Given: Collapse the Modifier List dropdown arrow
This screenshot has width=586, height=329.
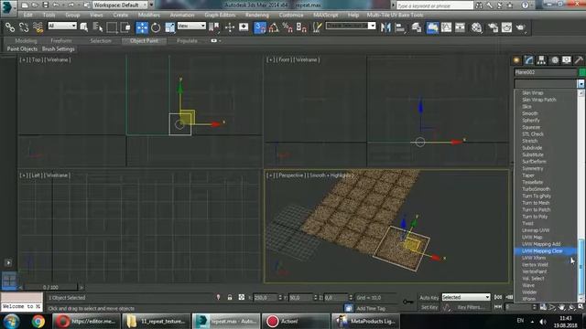Looking at the screenshot, I should point(581,83).
